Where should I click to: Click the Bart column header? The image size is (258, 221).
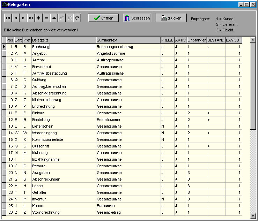pos(18,40)
